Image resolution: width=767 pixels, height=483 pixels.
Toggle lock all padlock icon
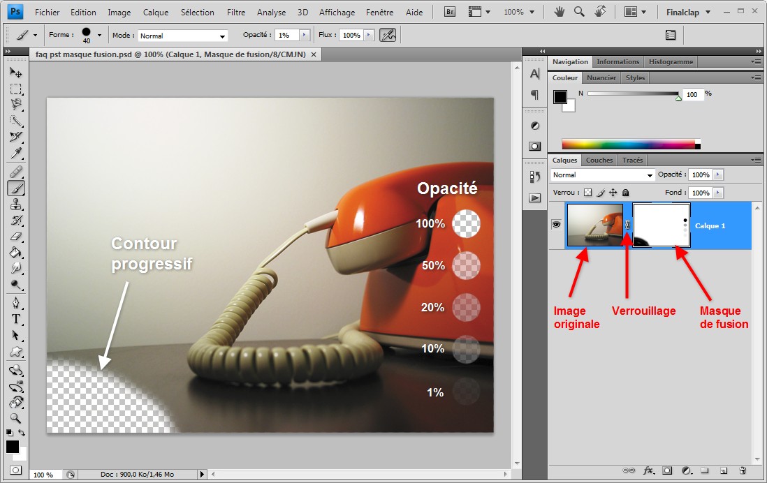[625, 193]
